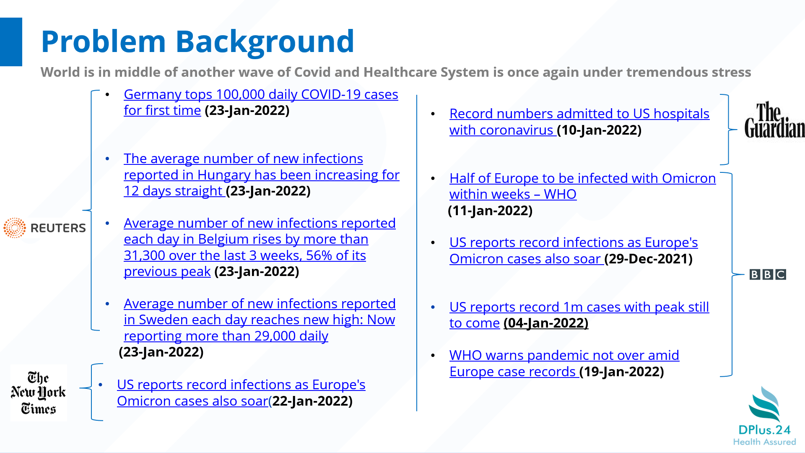The width and height of the screenshot is (805, 453).
Task: Click The Guardian logo
Action: [x=774, y=121]
